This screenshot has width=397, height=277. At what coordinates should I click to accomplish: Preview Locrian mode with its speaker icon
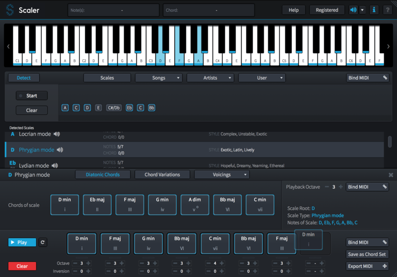(57, 134)
